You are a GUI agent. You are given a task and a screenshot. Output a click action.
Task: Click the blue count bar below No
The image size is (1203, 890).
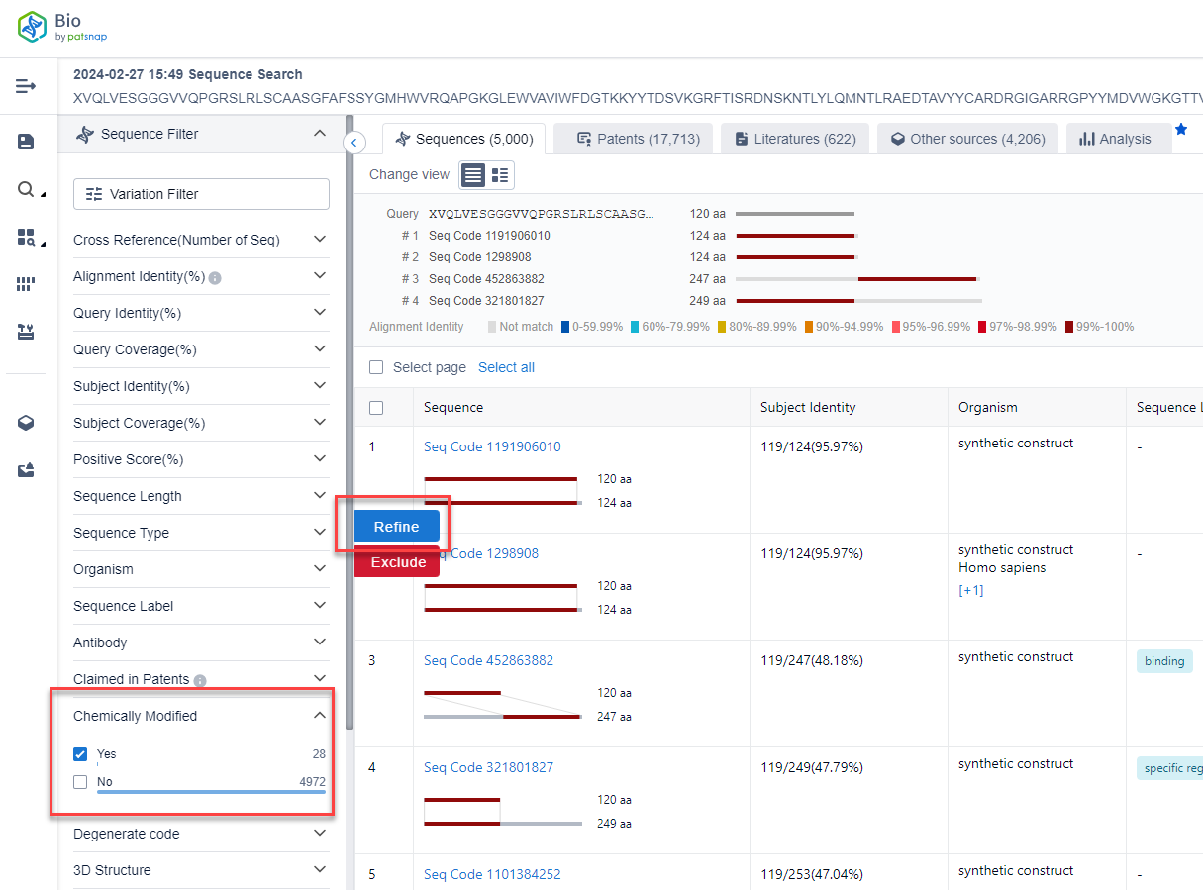[x=211, y=794]
